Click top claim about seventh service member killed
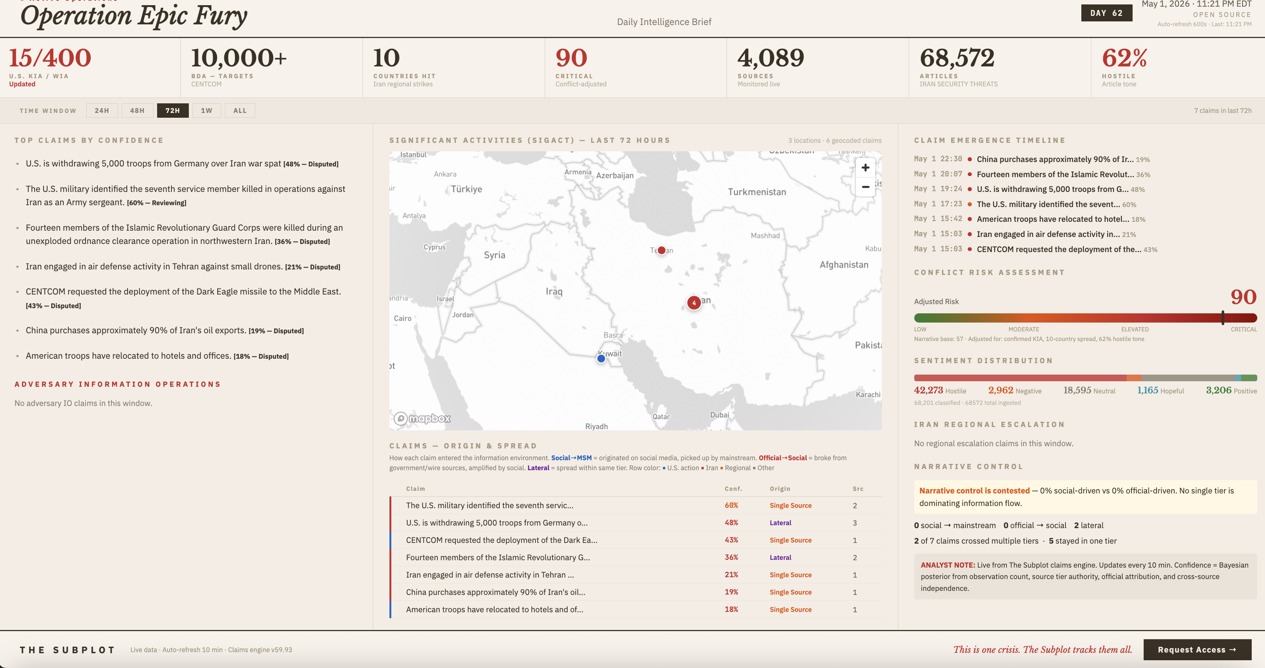 185,196
